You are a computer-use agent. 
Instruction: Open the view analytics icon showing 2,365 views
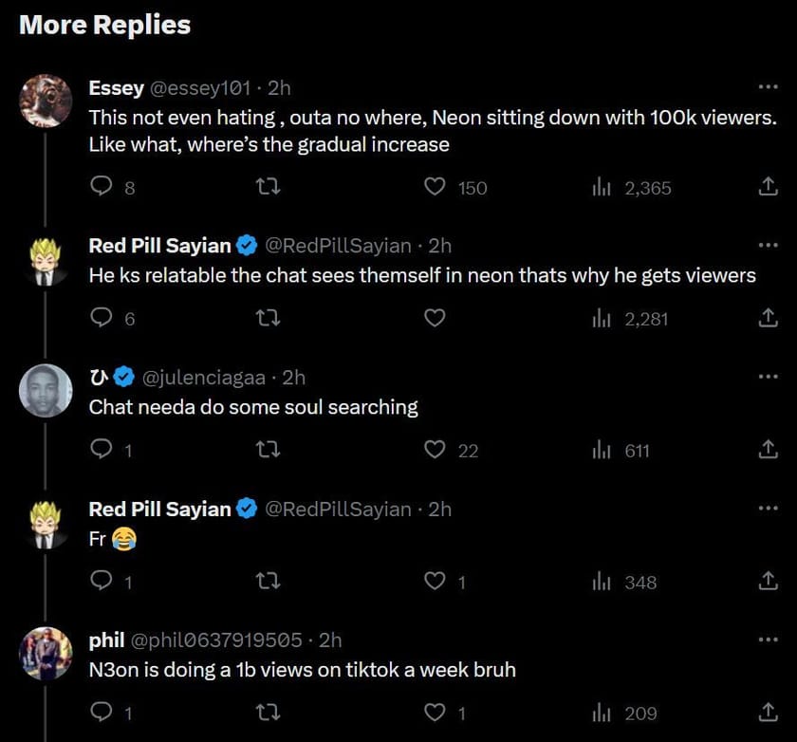602,187
